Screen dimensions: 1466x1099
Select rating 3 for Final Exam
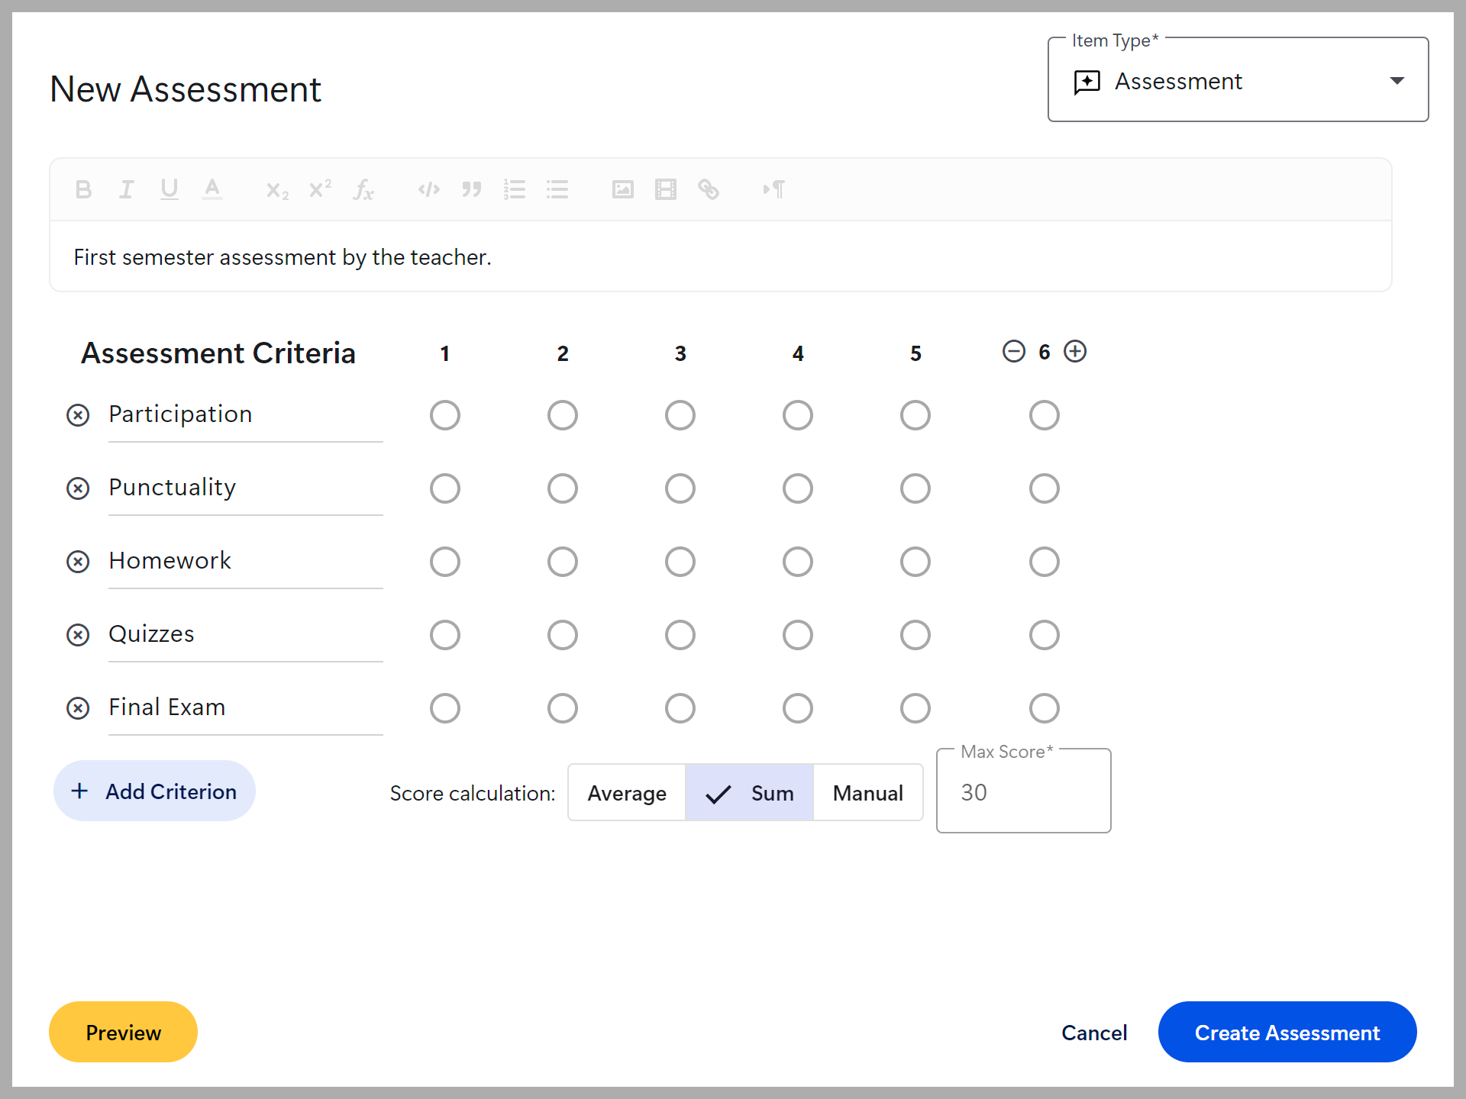tap(680, 708)
